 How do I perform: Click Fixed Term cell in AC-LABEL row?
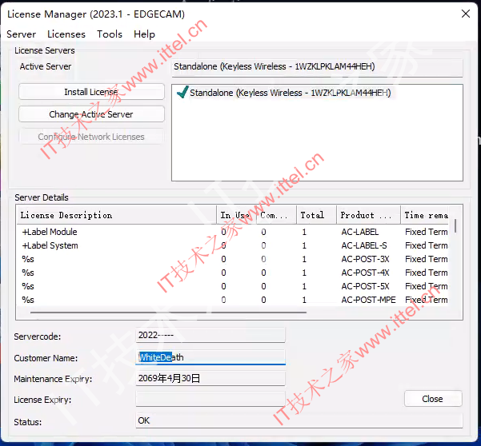(x=426, y=232)
